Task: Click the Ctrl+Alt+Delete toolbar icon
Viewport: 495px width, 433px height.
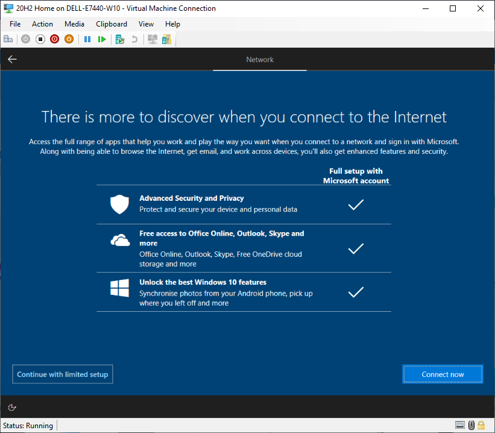Action: [8, 39]
